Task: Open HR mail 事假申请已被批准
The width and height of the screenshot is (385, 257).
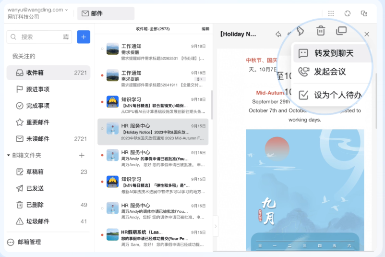Action: click(x=153, y=159)
